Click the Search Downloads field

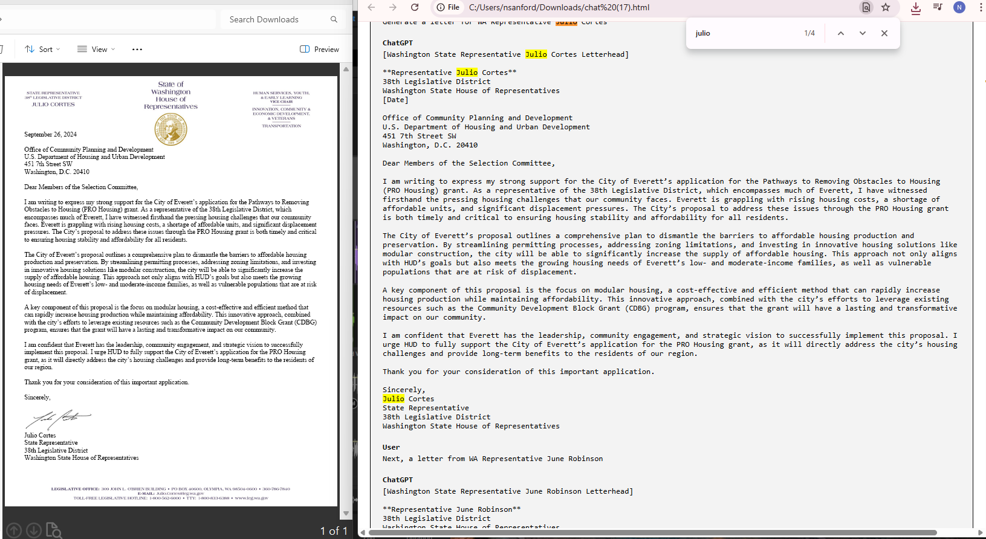(x=278, y=19)
